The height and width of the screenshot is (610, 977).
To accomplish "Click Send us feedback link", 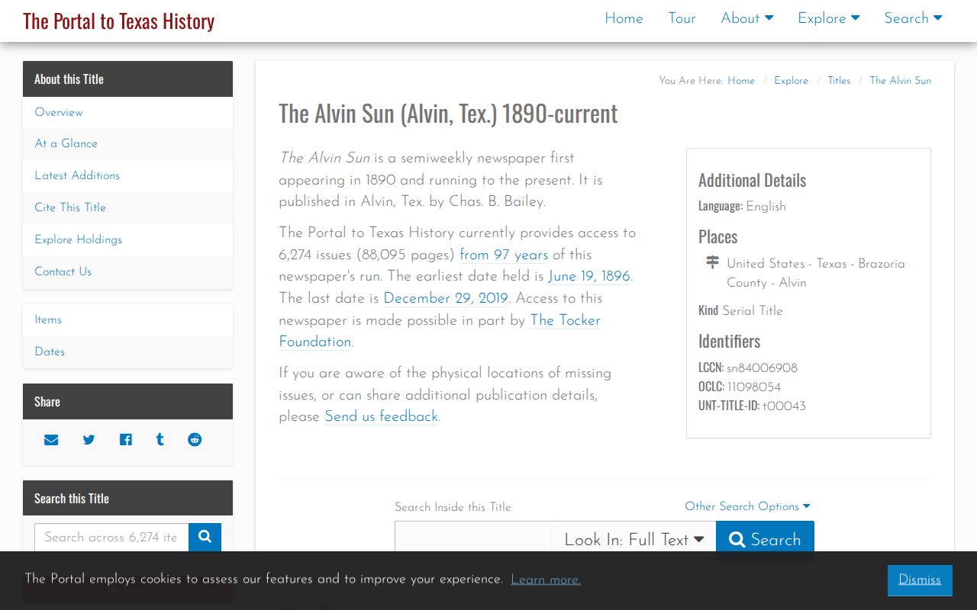I will 382,416.
